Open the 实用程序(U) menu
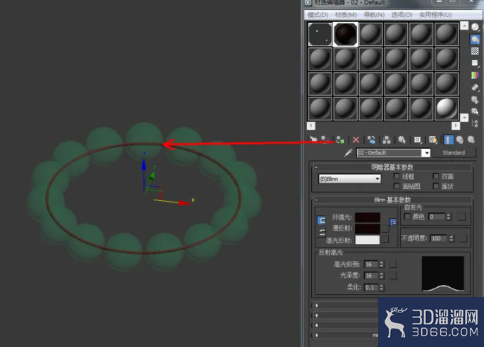 tap(435, 15)
